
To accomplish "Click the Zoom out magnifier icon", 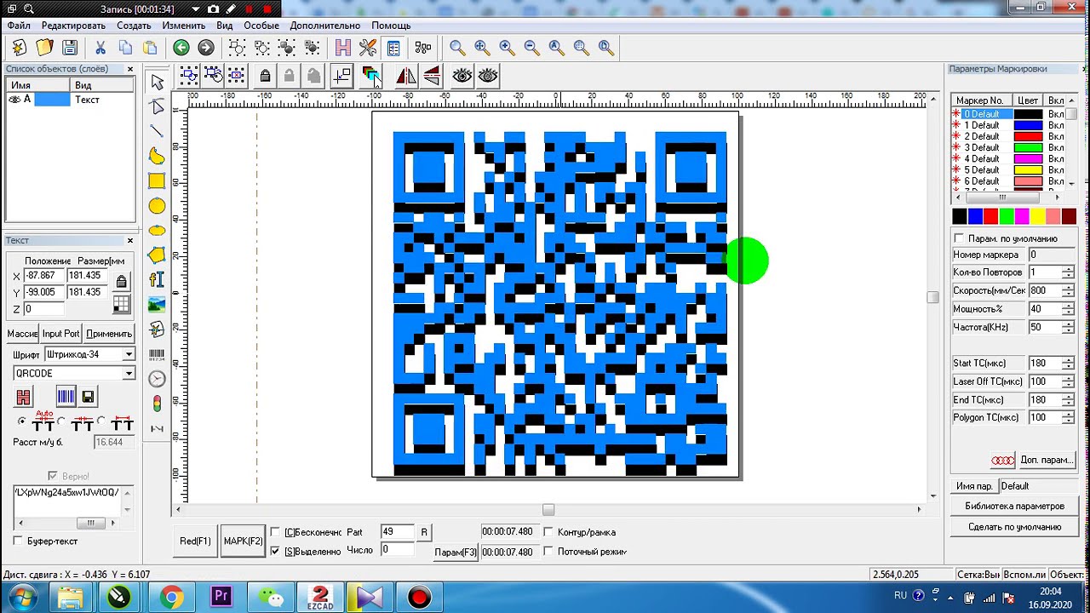I will click(x=531, y=48).
